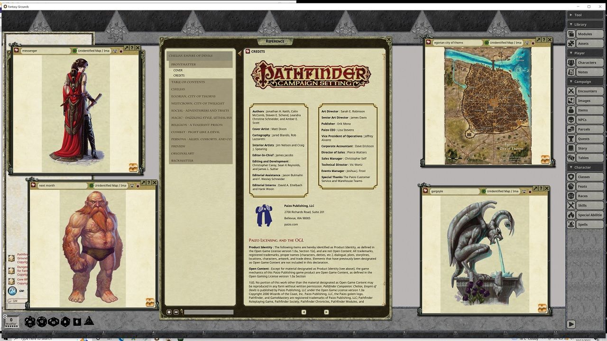Click the Items sack icon
This screenshot has height=341, width=607.
(571, 110)
